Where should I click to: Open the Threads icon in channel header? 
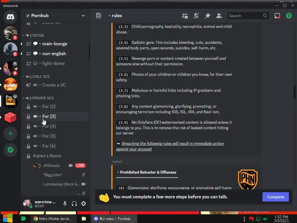(184, 16)
